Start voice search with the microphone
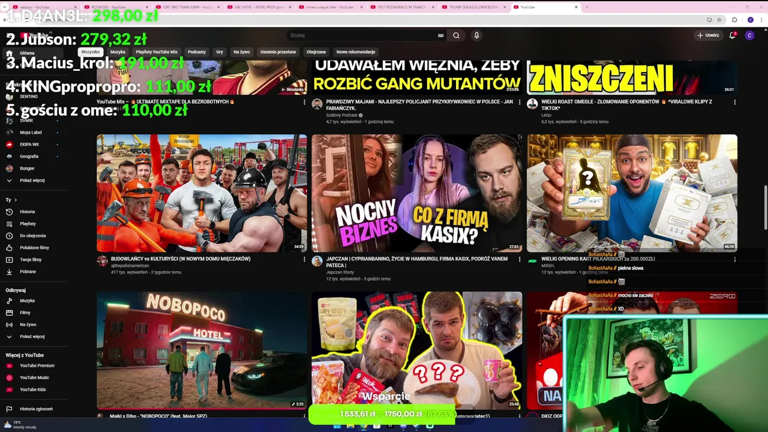Image resolution: width=768 pixels, height=432 pixels. click(476, 35)
